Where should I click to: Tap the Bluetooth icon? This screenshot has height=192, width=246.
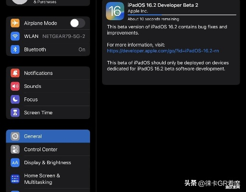coord(15,49)
